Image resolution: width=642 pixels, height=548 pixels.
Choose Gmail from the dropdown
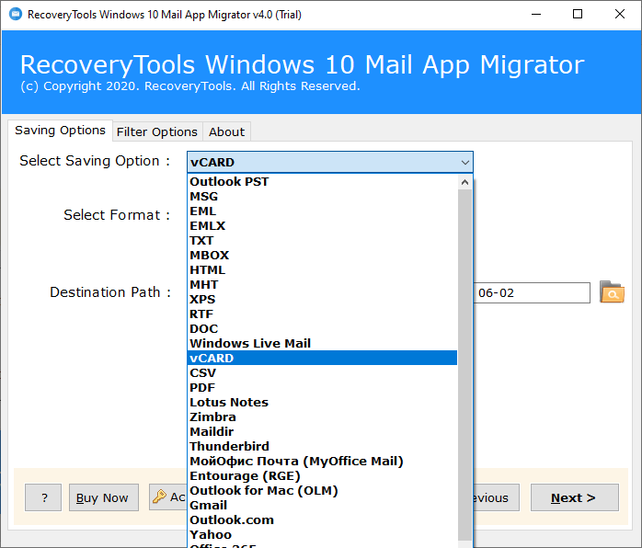click(322, 506)
